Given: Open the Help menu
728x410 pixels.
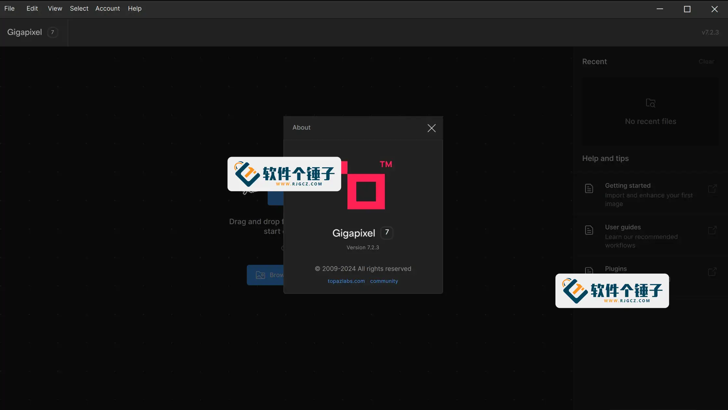Looking at the screenshot, I should click(x=135, y=8).
